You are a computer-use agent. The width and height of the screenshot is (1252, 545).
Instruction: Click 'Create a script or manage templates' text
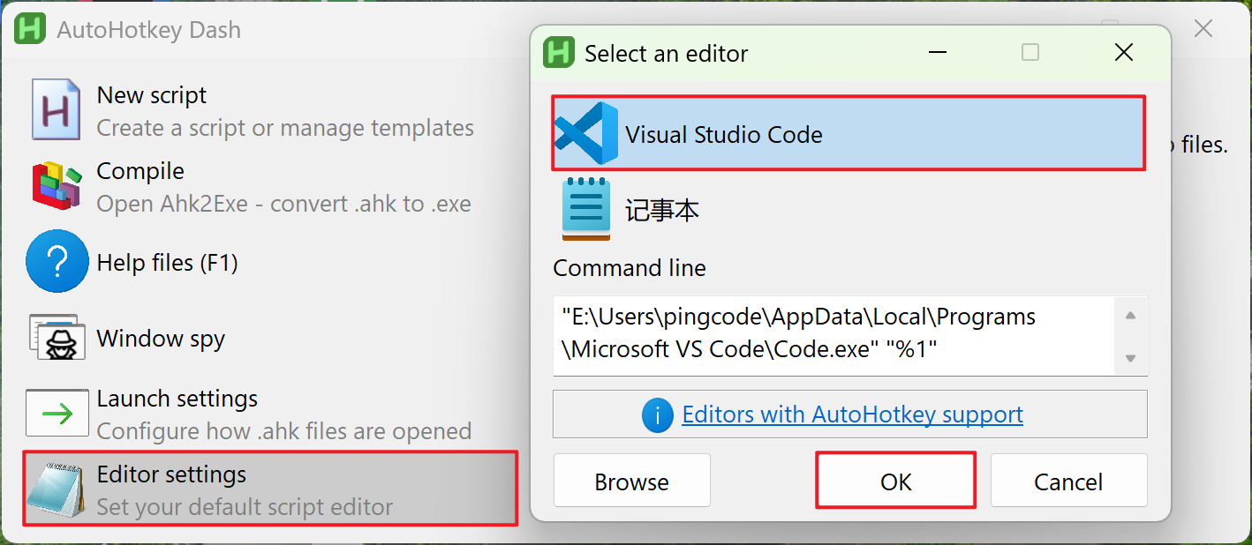285,128
